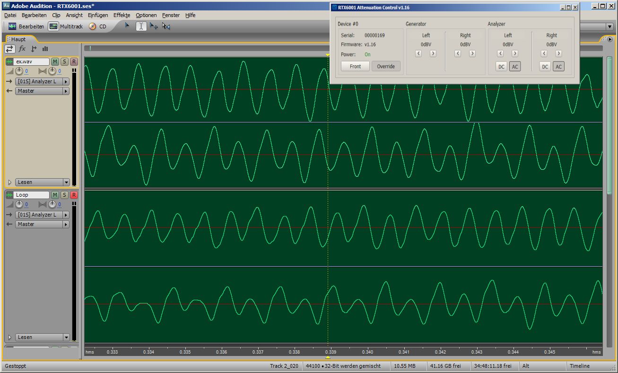Arm ex.wav track for recording
The width and height of the screenshot is (618, 373).
tap(74, 61)
